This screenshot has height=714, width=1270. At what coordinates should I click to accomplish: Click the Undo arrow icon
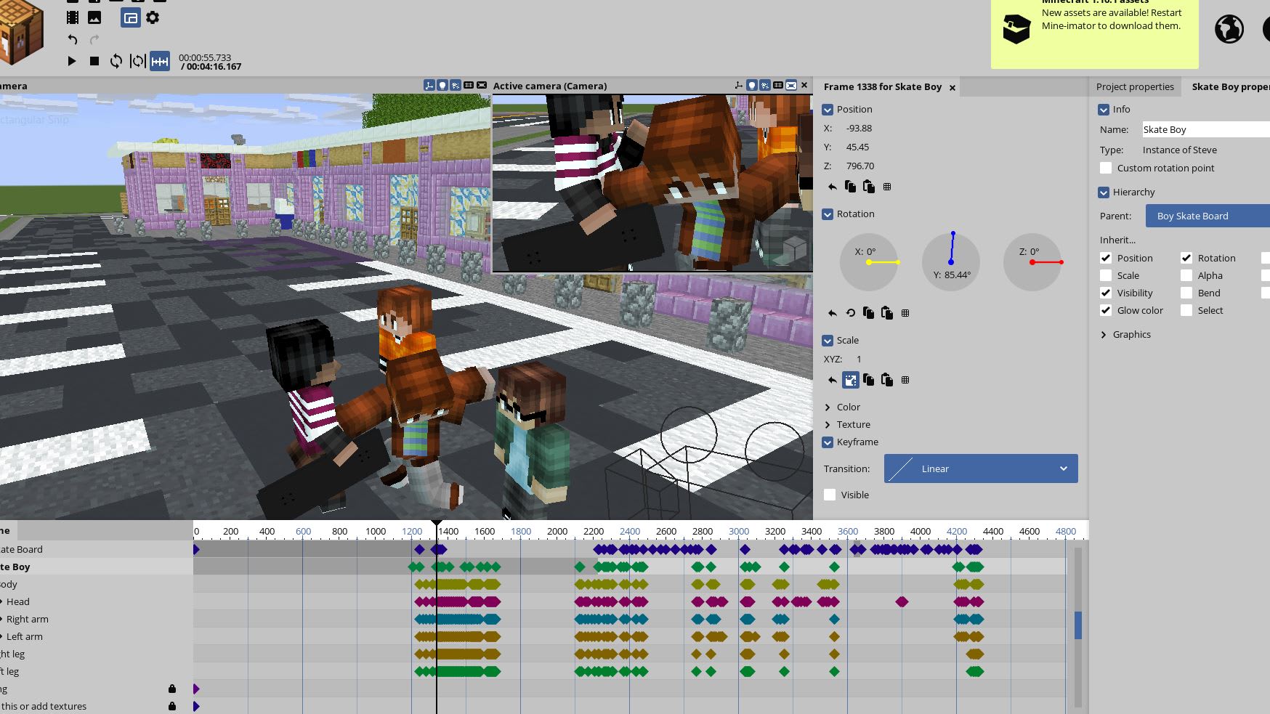pyautogui.click(x=73, y=40)
